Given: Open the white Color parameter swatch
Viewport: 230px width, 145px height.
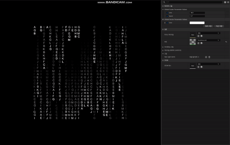Looking at the screenshot, I should coord(197,23).
